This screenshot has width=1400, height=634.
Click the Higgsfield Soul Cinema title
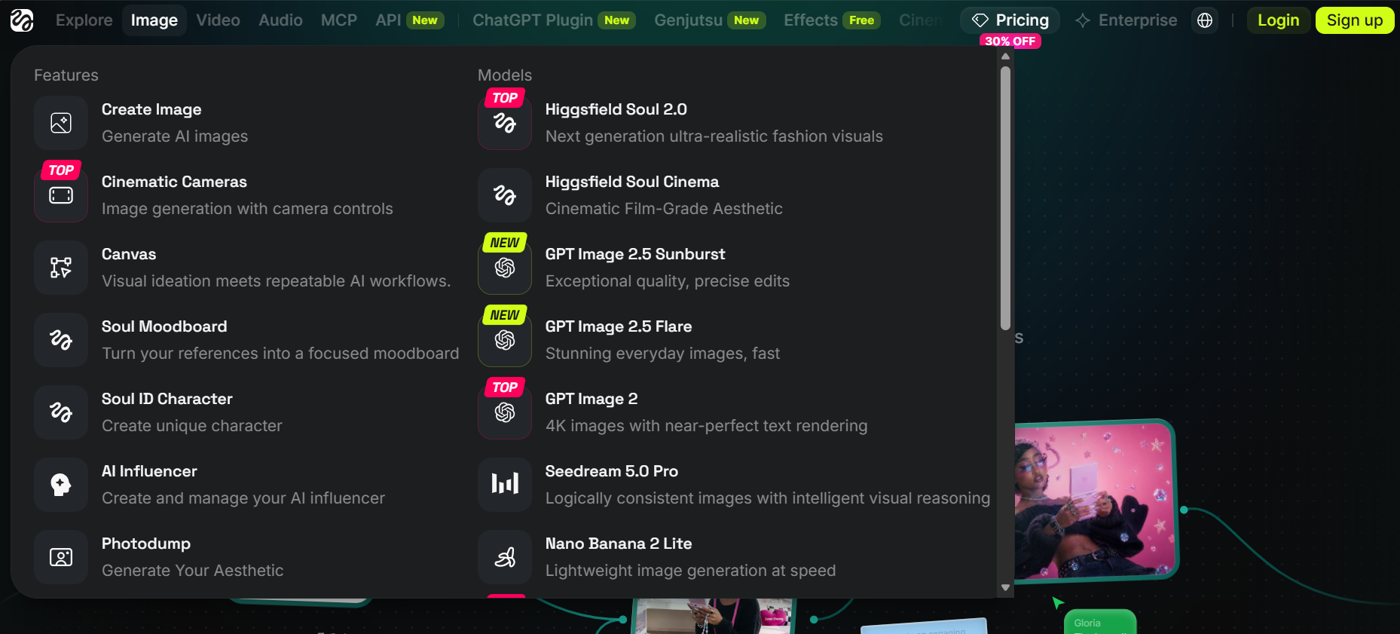tap(632, 182)
